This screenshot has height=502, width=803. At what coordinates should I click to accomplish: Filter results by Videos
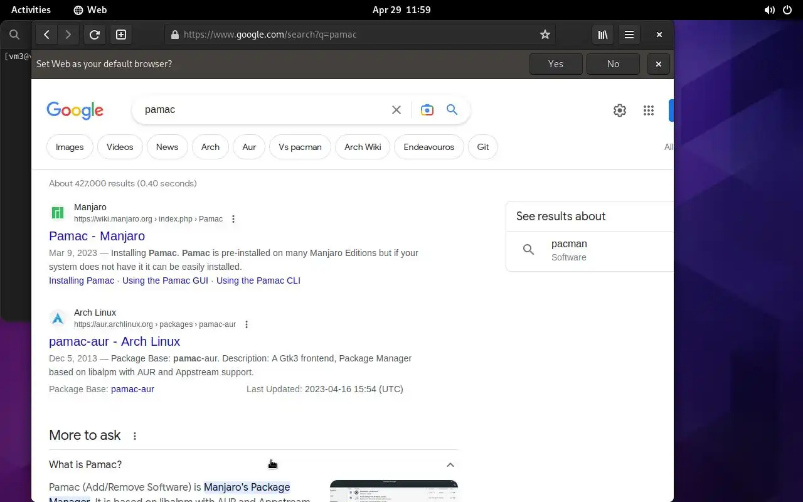point(120,147)
